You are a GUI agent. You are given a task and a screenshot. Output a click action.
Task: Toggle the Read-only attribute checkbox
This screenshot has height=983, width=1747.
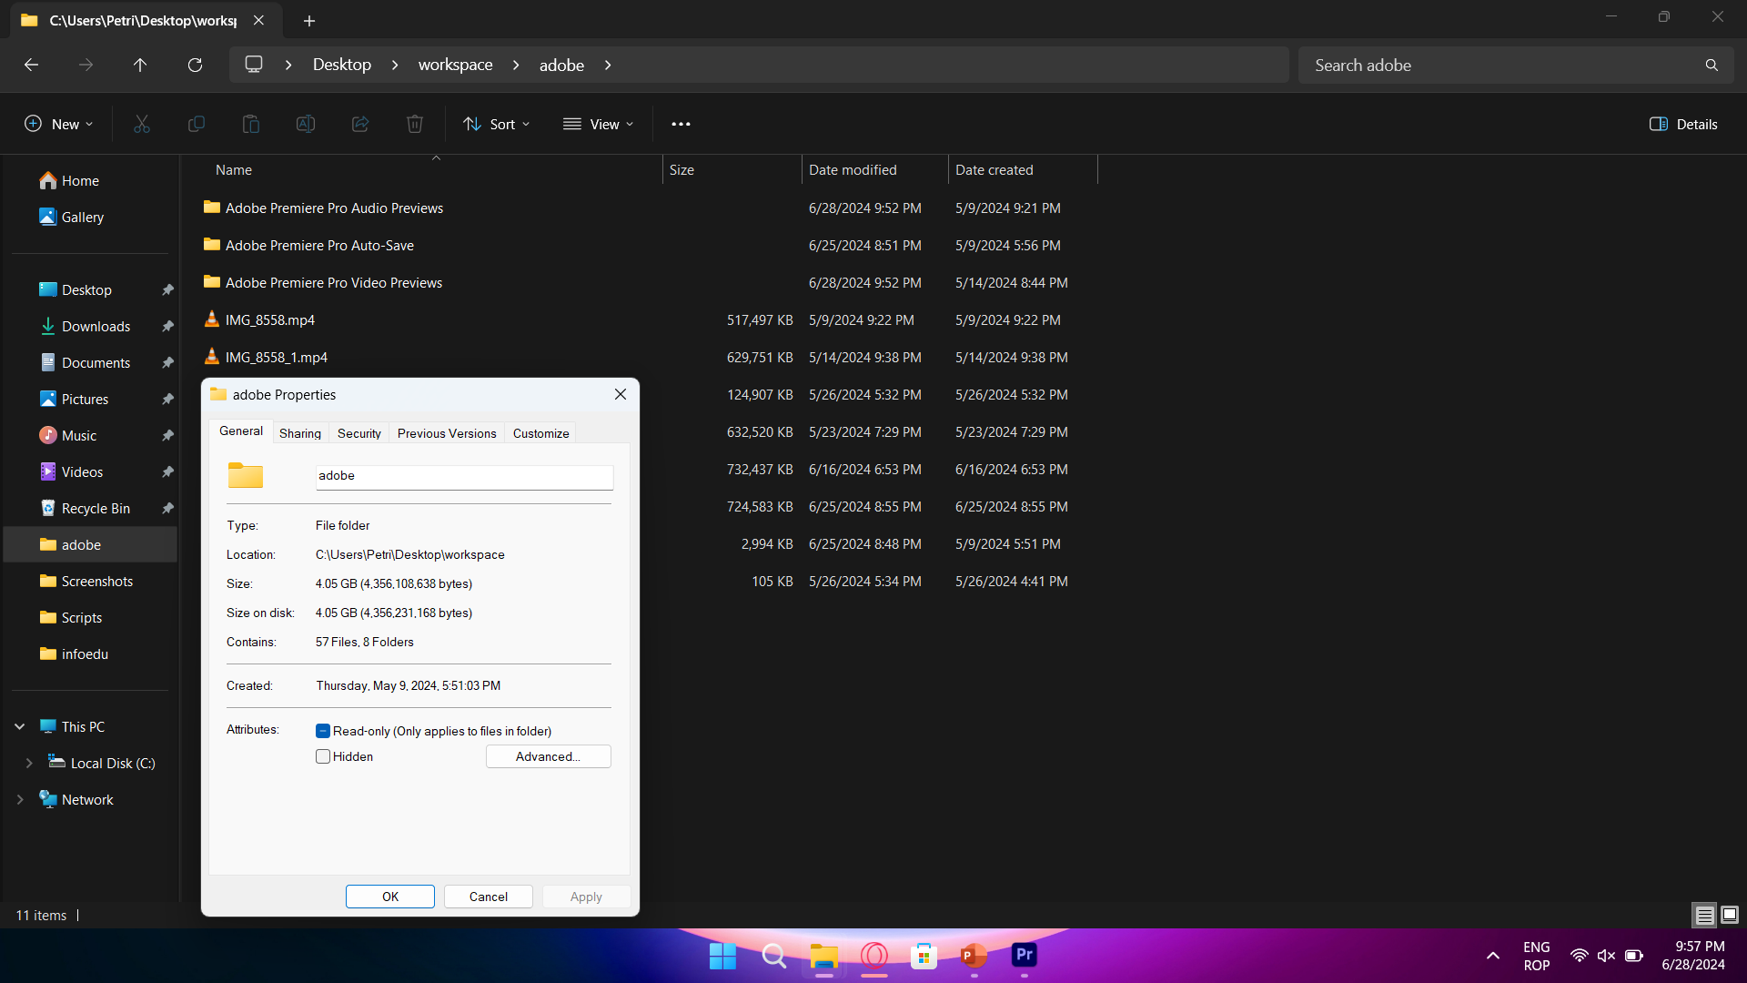coord(323,731)
